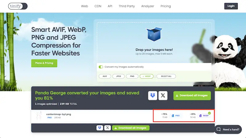Viewport: 246px width, 138px height.
Task: Click the Login button
Action: click(231, 6)
